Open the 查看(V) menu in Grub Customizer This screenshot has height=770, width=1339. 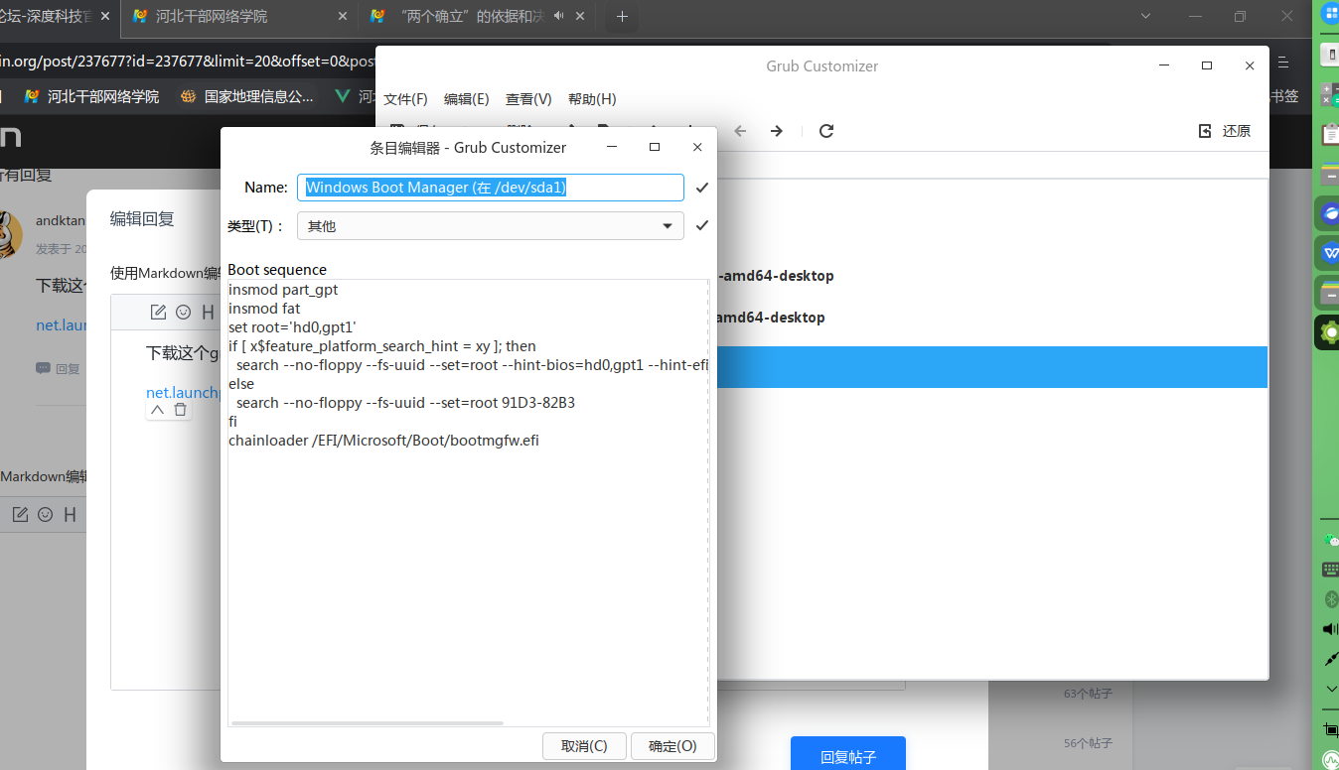pyautogui.click(x=528, y=99)
